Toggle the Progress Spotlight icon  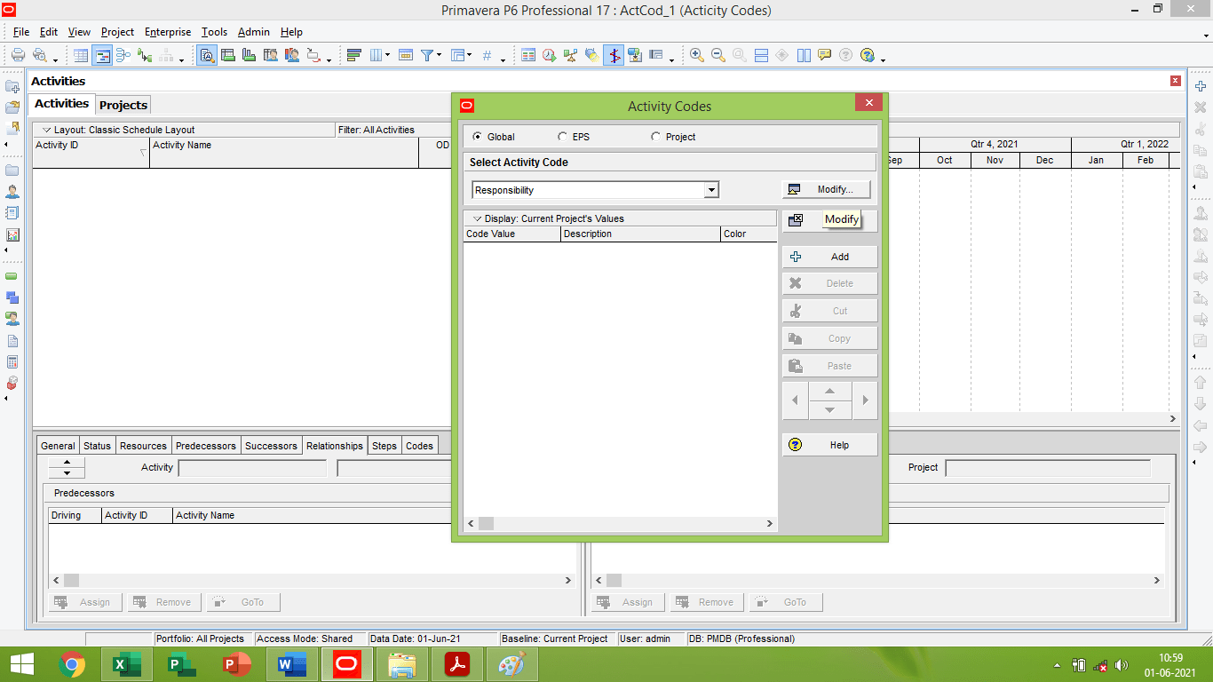point(592,55)
